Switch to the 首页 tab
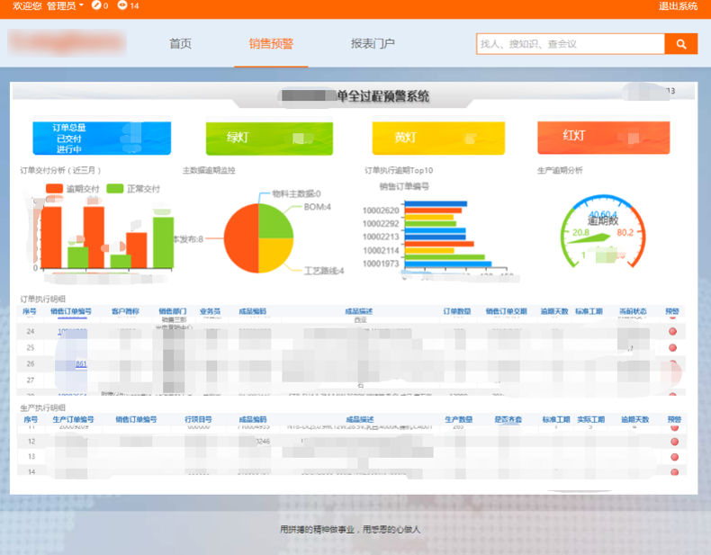711x555 pixels. (181, 43)
